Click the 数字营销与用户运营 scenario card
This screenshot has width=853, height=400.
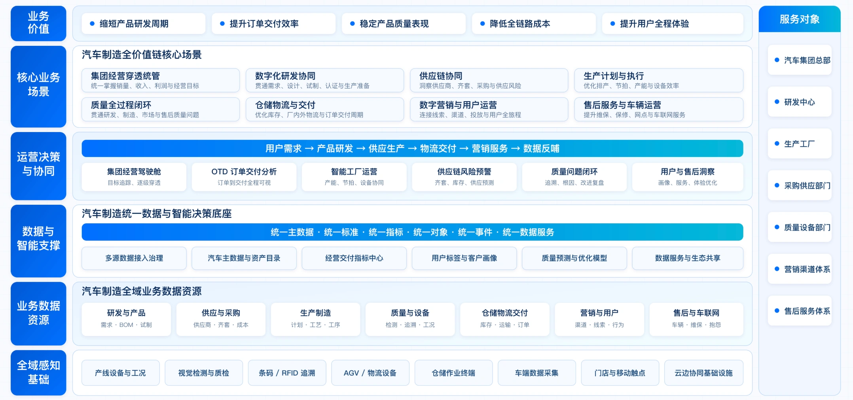coord(489,109)
